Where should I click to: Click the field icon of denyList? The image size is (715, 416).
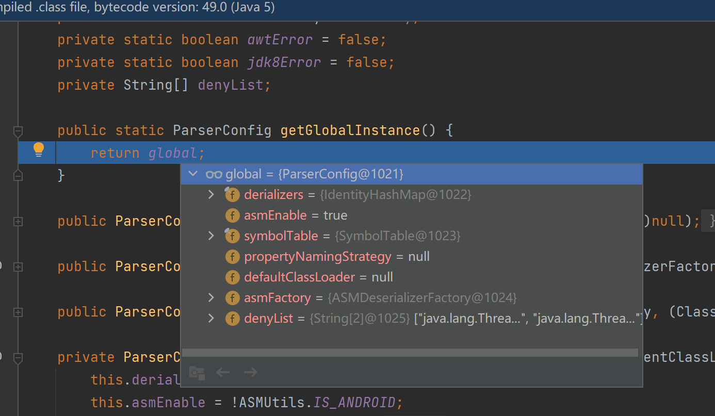tap(233, 319)
